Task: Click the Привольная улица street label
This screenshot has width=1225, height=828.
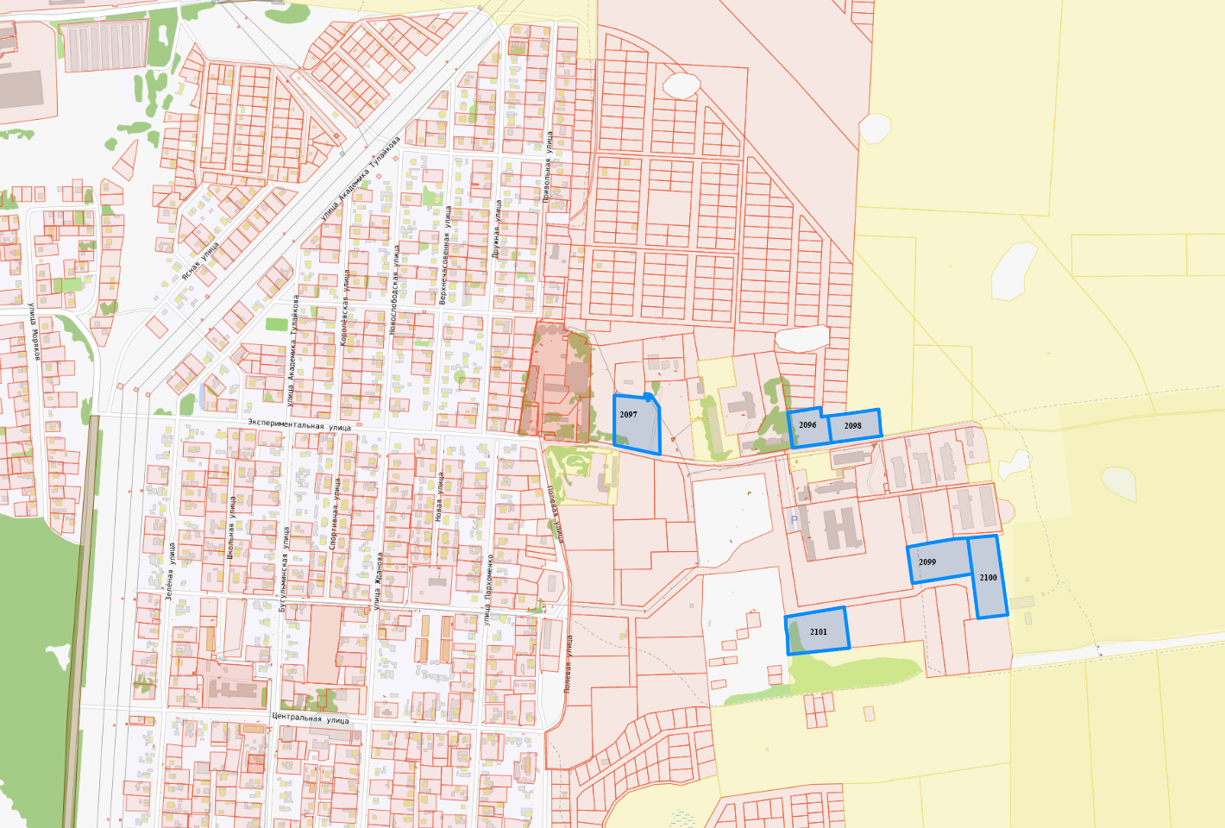Action: pyautogui.click(x=548, y=167)
